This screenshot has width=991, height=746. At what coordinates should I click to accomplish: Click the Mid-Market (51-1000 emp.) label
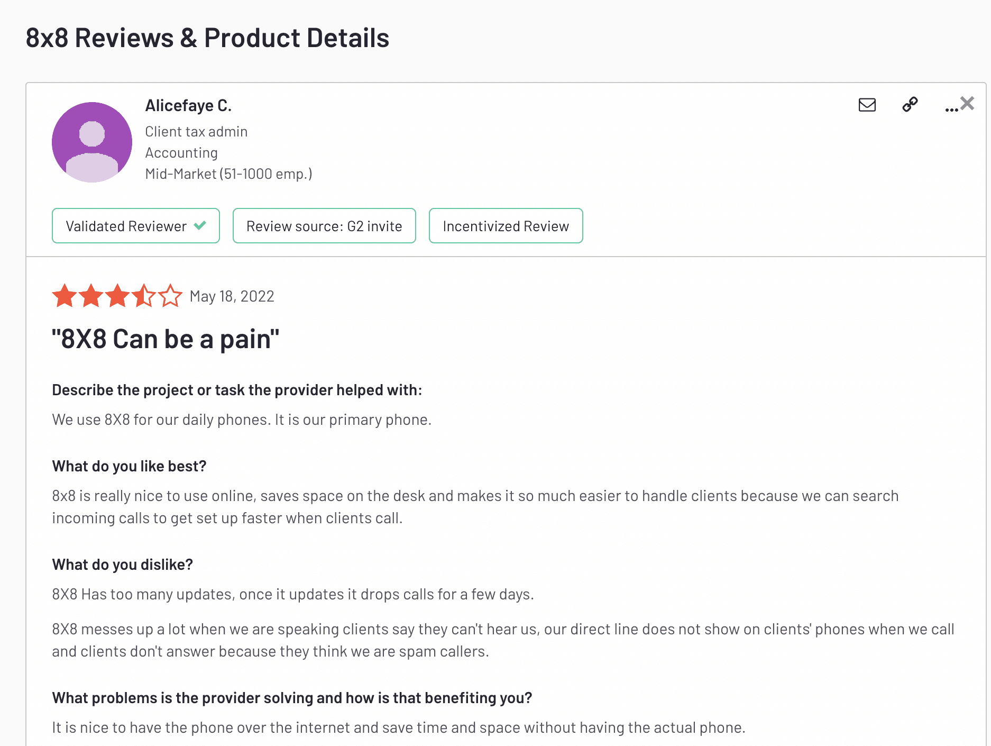[x=228, y=174]
